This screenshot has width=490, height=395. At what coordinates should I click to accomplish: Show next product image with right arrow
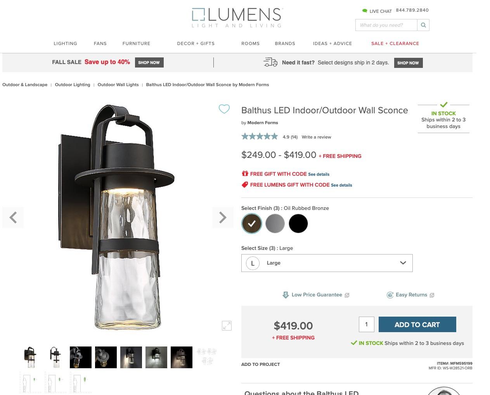(223, 218)
